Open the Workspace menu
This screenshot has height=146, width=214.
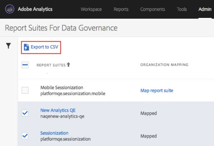(91, 9)
